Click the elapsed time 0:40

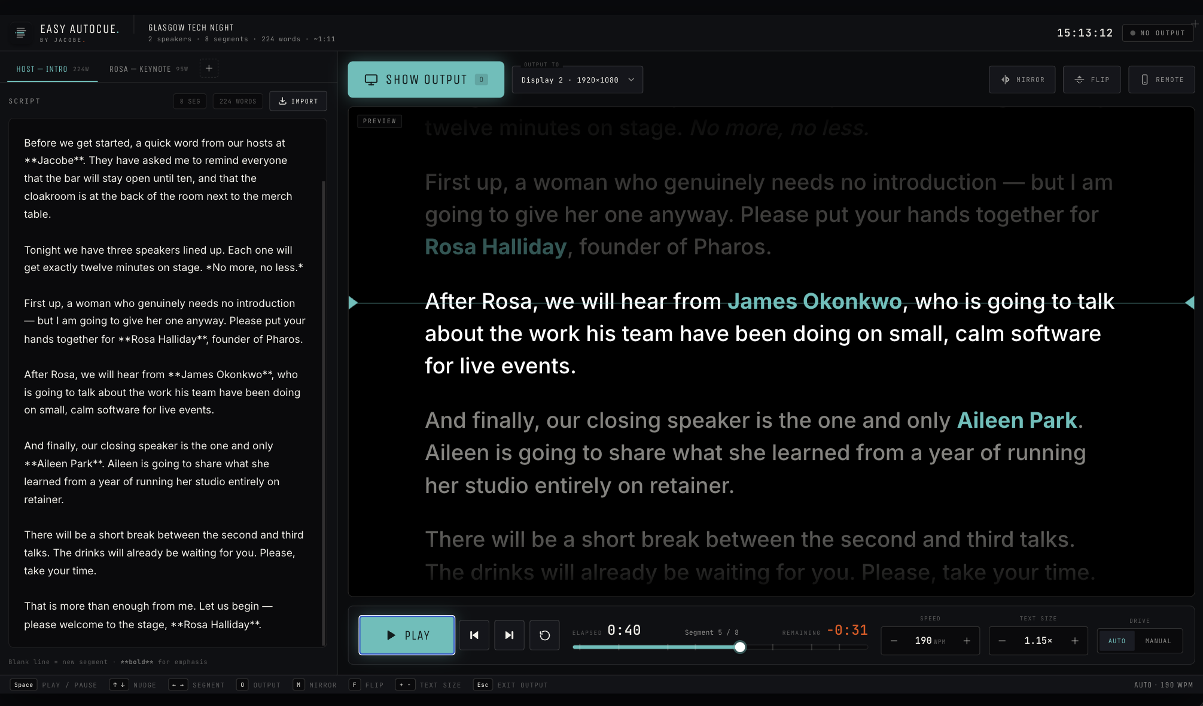click(624, 630)
